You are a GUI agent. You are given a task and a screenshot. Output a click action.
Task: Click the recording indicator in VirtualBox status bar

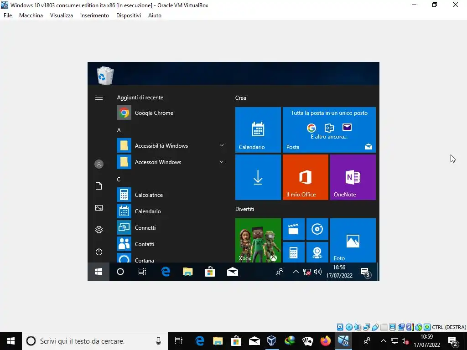[x=401, y=327]
